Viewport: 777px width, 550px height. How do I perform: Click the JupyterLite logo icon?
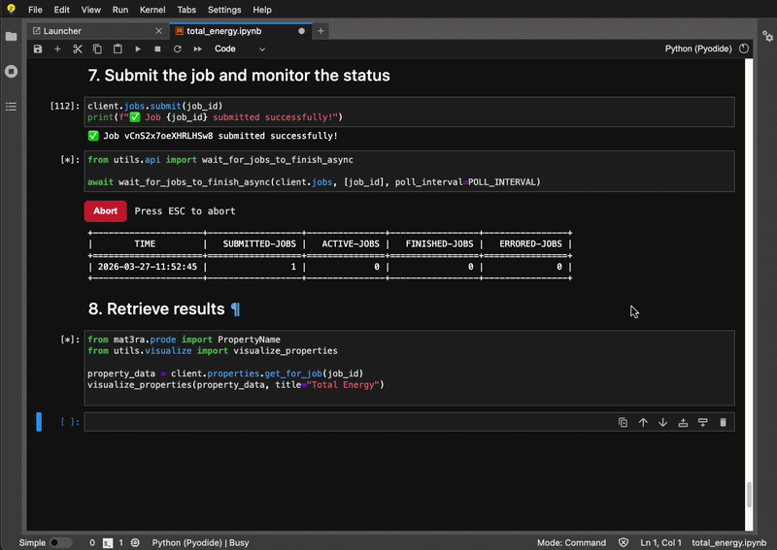pyautogui.click(x=11, y=10)
